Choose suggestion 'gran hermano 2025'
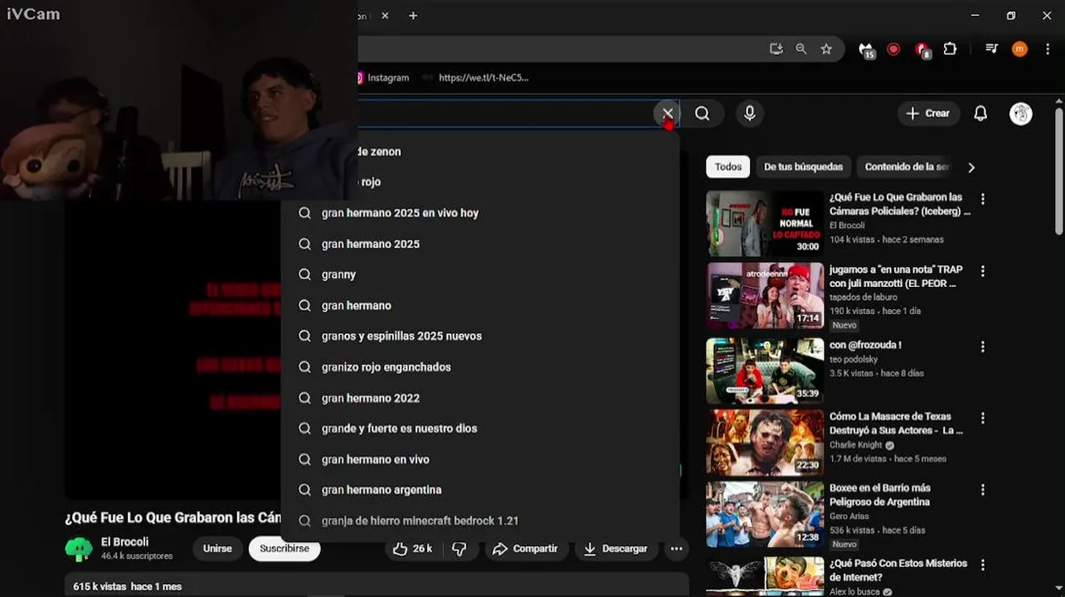The image size is (1065, 597). click(480, 244)
